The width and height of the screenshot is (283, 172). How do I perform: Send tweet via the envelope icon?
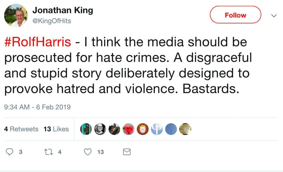(x=126, y=152)
